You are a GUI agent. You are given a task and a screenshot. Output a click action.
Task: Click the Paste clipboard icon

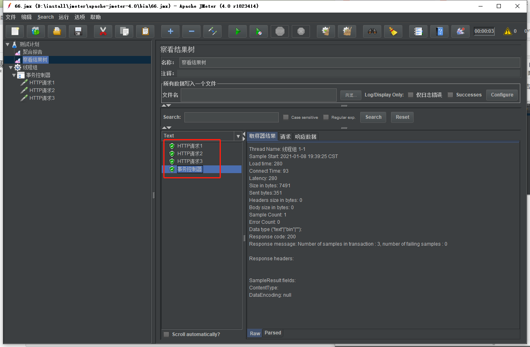(x=145, y=31)
